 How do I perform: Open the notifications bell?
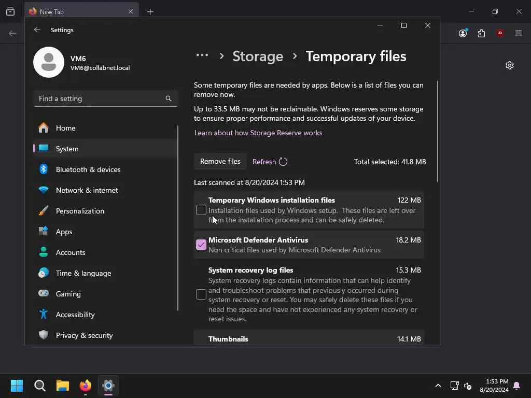point(516,386)
